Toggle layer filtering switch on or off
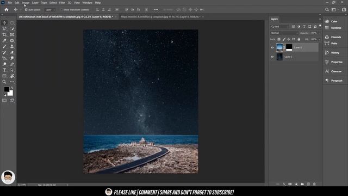This screenshot has height=196, width=348. (320, 26)
